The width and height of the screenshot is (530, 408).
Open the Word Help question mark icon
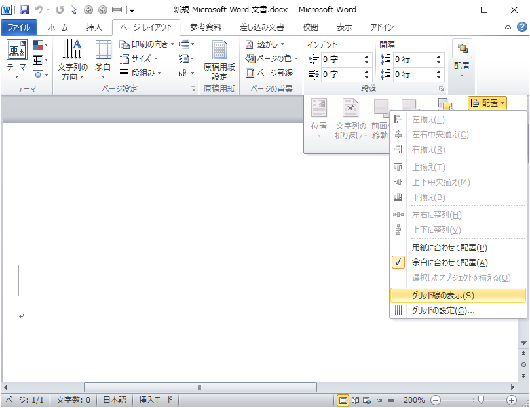tap(522, 27)
